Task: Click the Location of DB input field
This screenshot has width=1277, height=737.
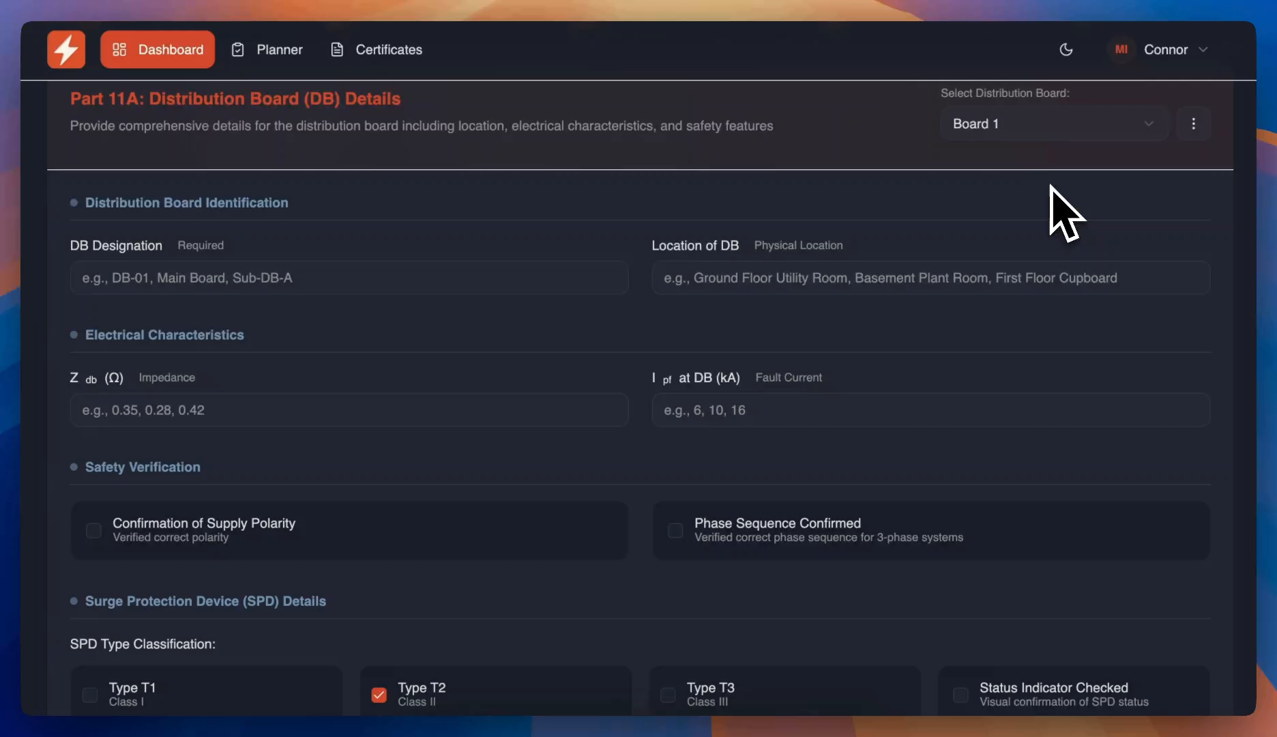Action: [930, 278]
